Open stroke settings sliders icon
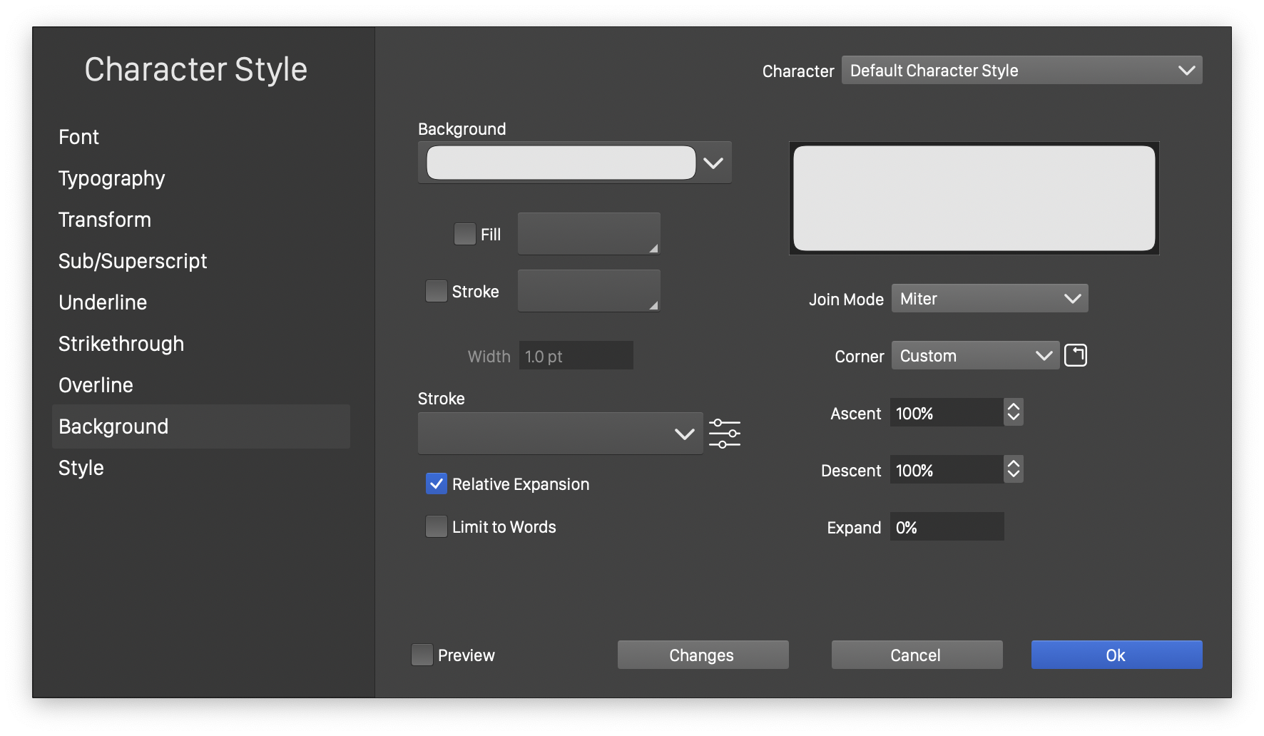Screen dimensions: 1264x736 (x=724, y=434)
